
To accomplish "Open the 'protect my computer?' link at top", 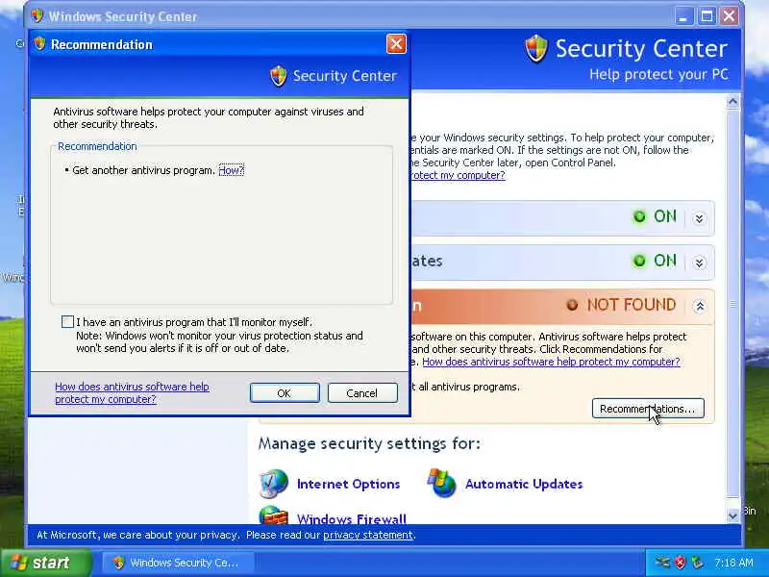I will pos(459,175).
